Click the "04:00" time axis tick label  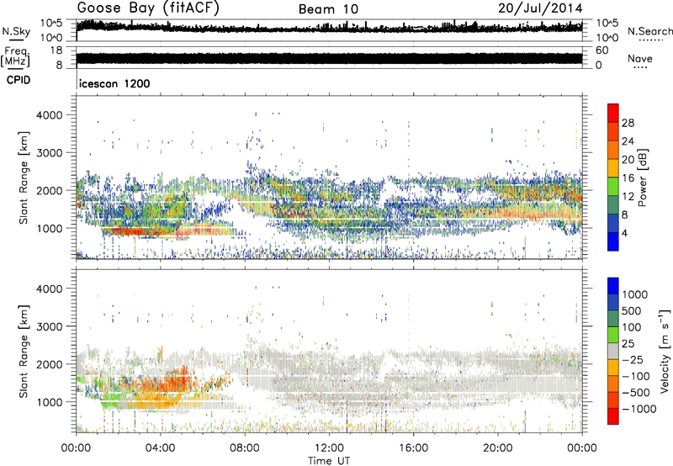coord(160,448)
